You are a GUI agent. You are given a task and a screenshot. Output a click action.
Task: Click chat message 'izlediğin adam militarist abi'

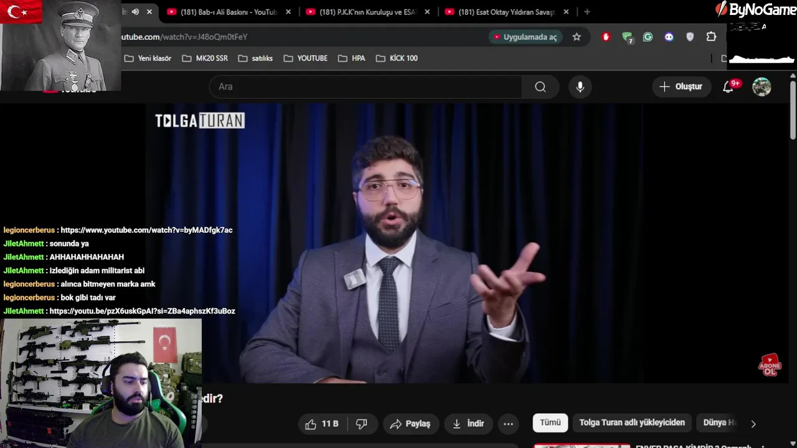coord(97,271)
